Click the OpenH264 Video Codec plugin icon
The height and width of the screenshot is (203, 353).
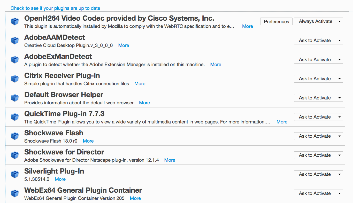[15, 21]
